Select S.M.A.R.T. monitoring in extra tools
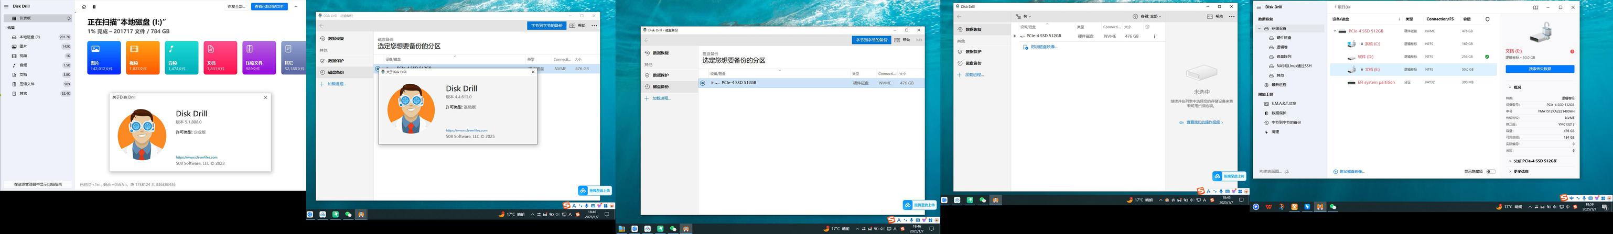Image resolution: width=1613 pixels, height=234 pixels. click(x=1283, y=103)
